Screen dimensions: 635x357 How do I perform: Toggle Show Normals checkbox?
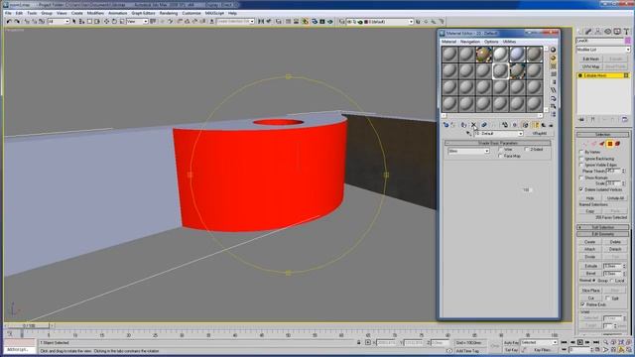click(x=581, y=178)
